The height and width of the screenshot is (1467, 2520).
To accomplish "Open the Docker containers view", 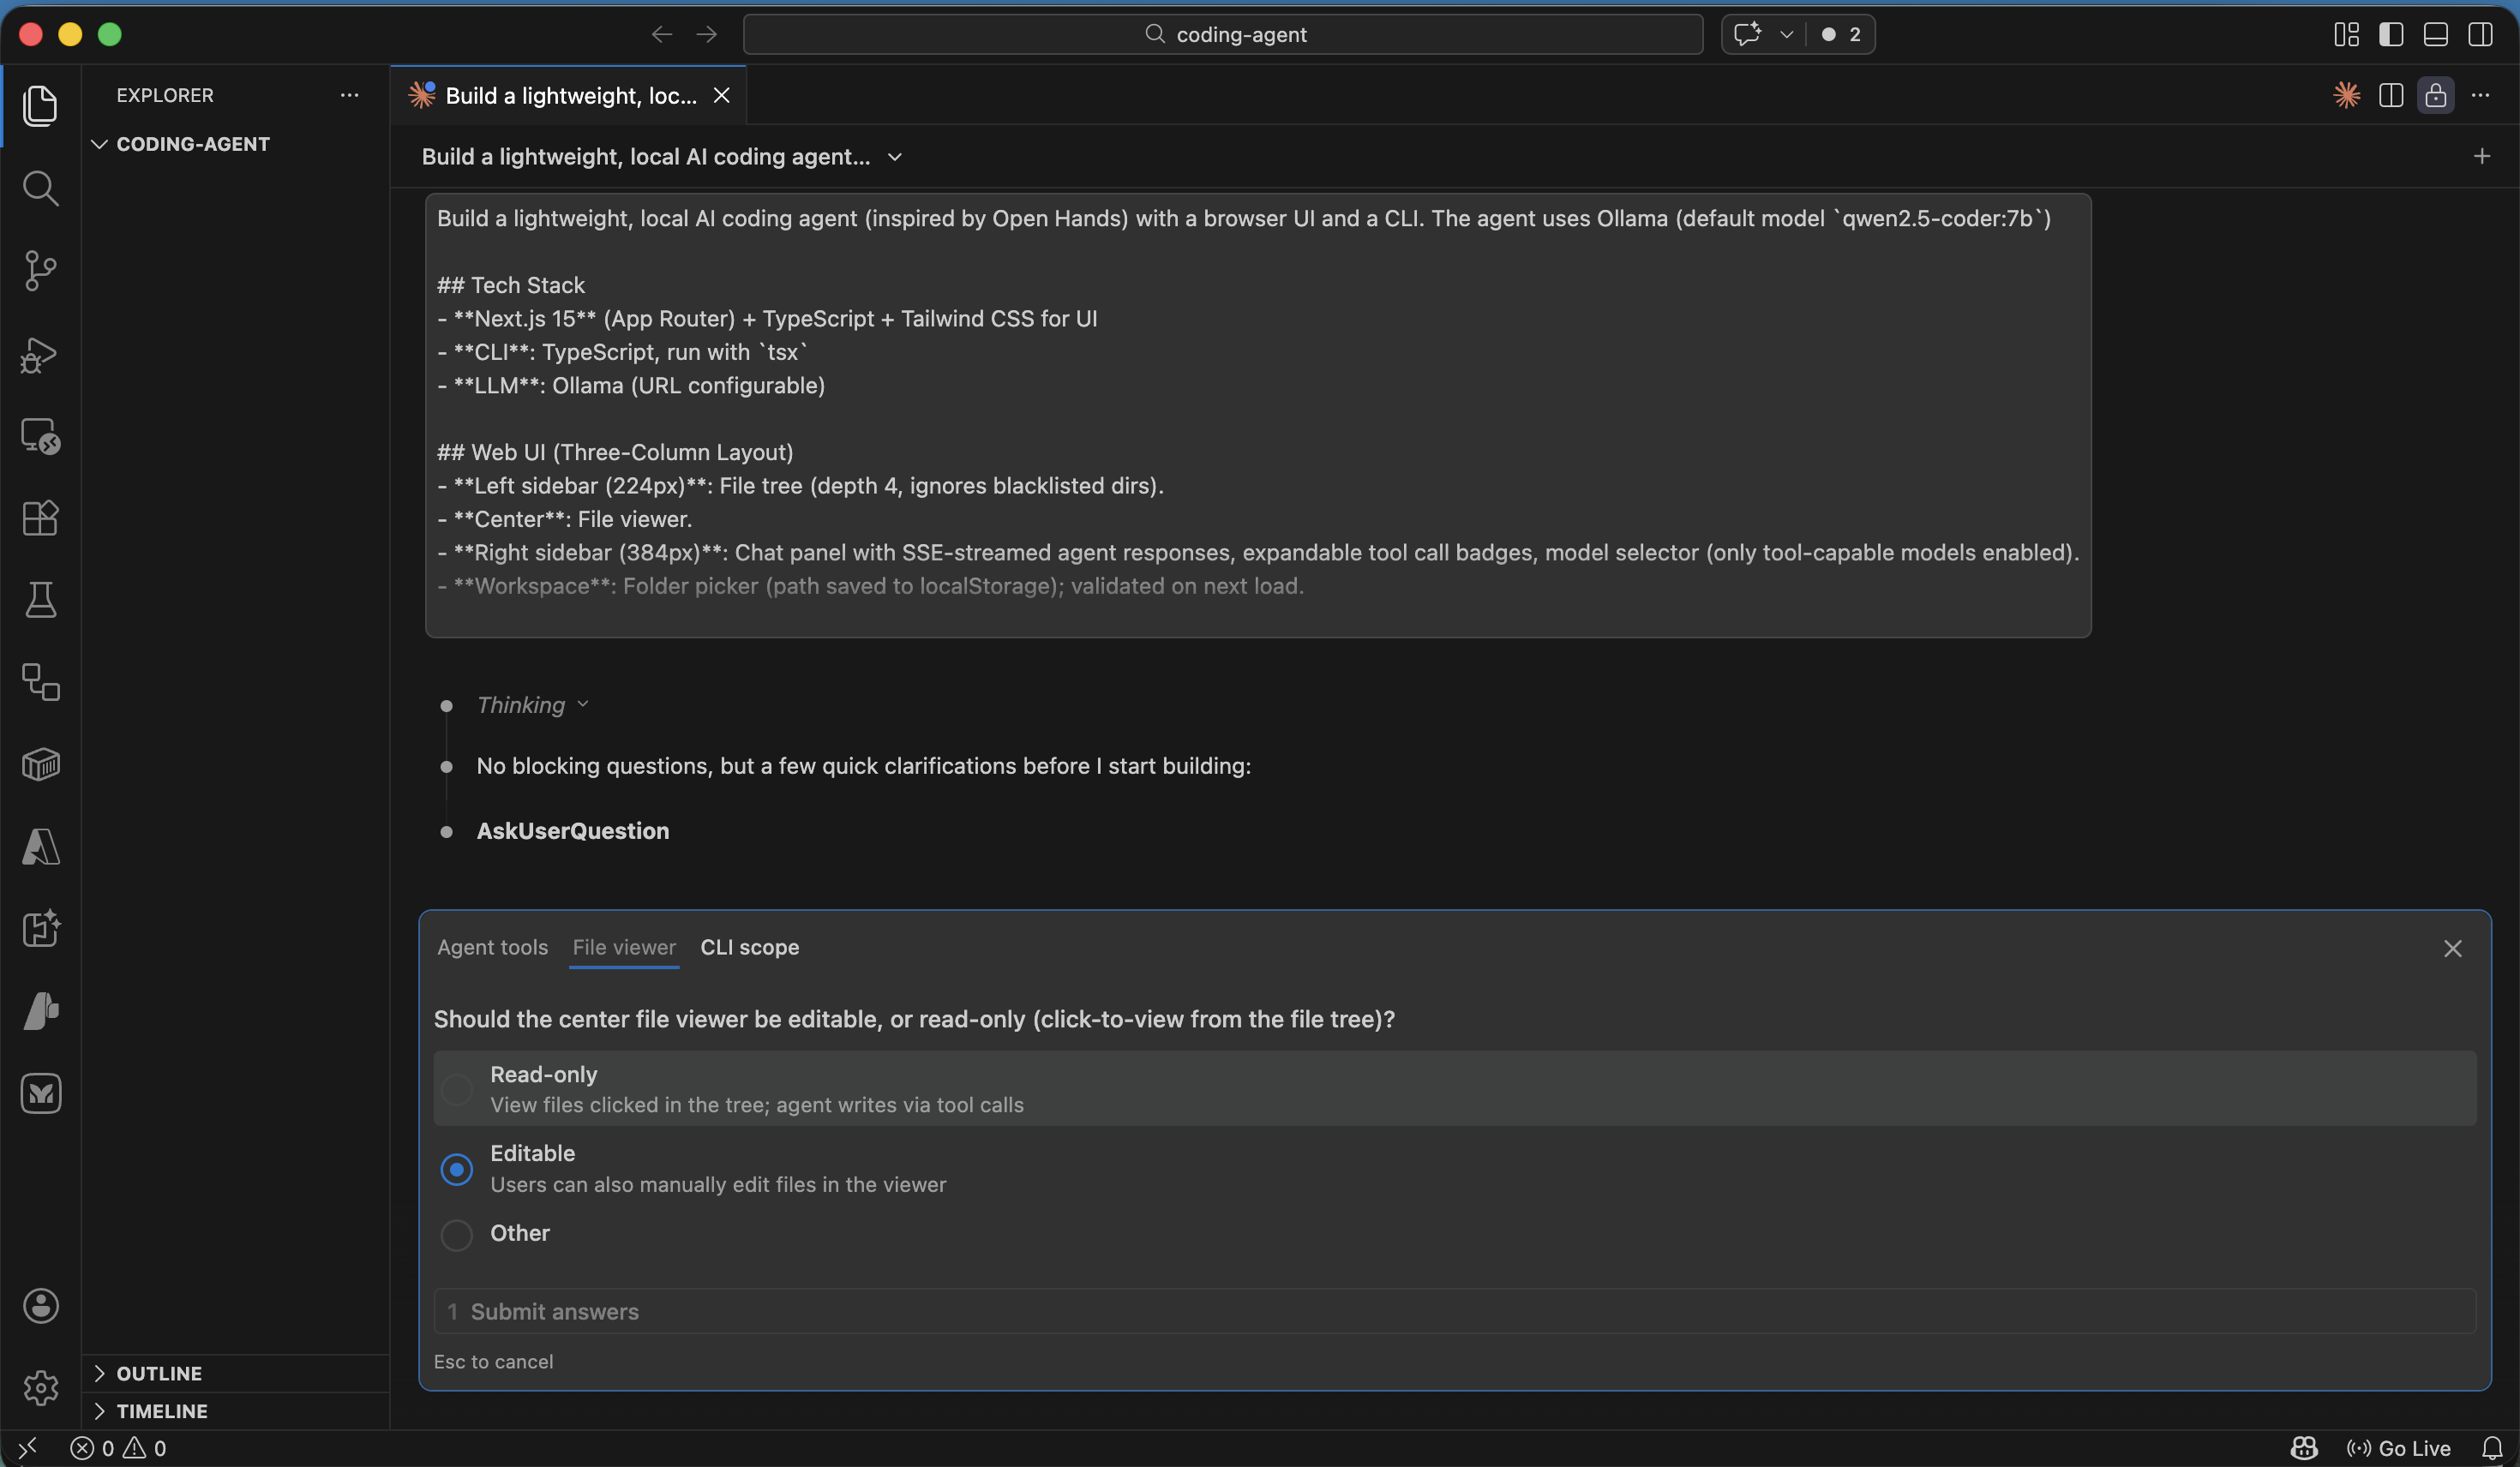I will [x=40, y=765].
